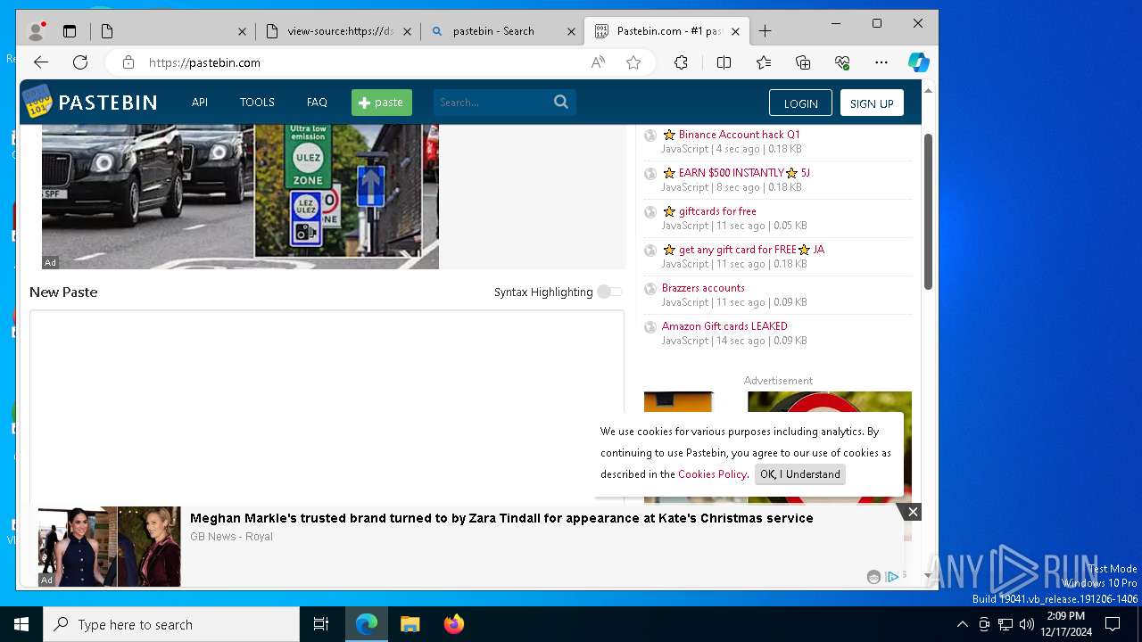Click the Read aloud icon
1142x642 pixels.
[598, 62]
